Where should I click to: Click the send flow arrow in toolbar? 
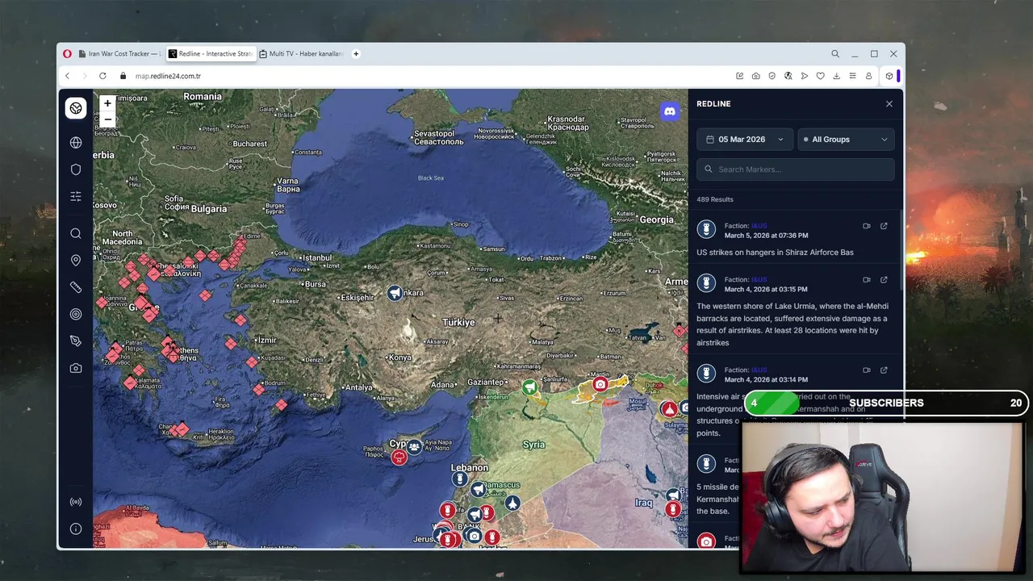click(804, 76)
